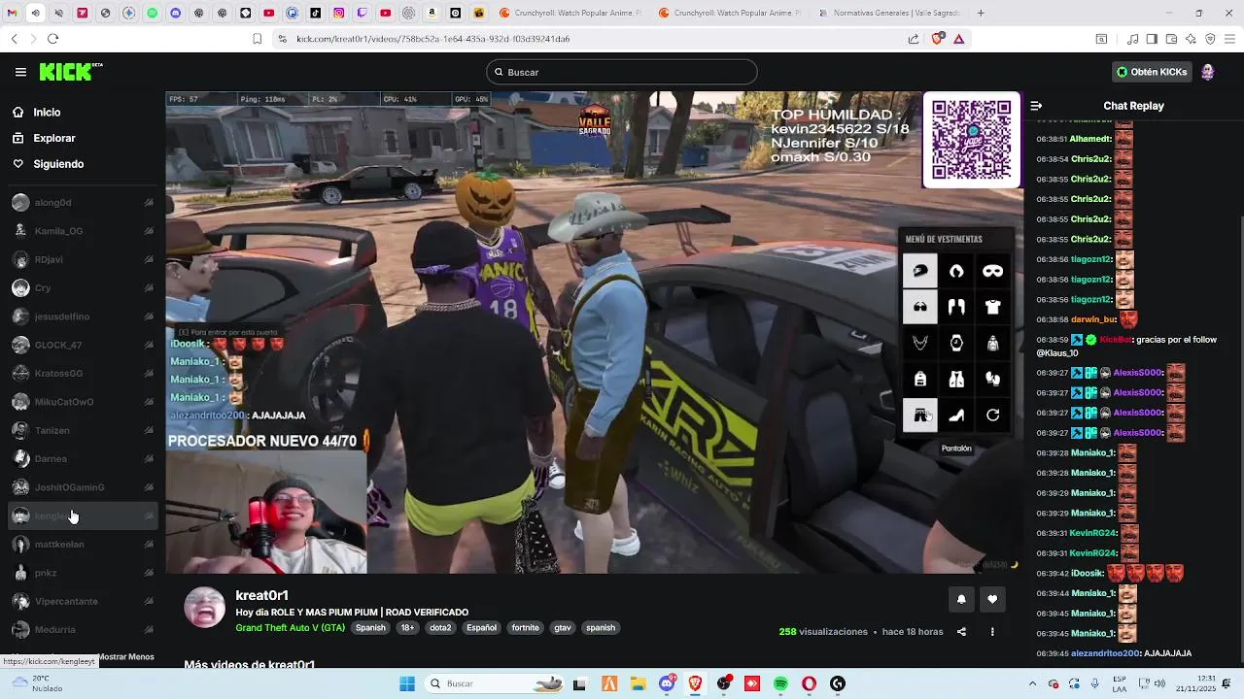Image resolution: width=1244 pixels, height=699 pixels.
Task: Open GLOCK_47 followed channel
Action: (82, 345)
